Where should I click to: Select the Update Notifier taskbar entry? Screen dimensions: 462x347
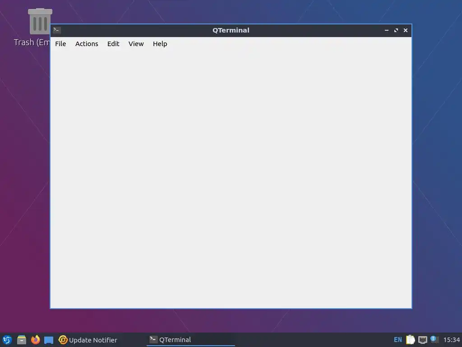(88, 340)
